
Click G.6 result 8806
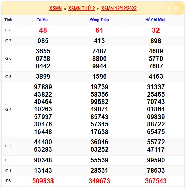coord(99,59)
